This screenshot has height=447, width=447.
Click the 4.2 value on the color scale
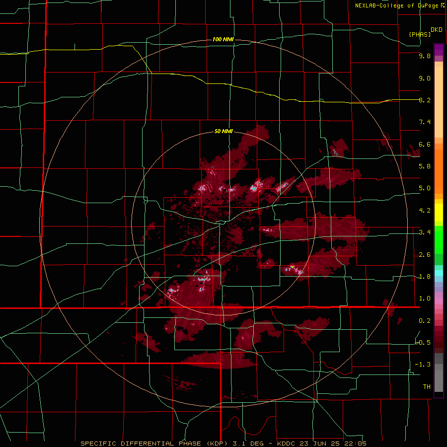point(425,211)
